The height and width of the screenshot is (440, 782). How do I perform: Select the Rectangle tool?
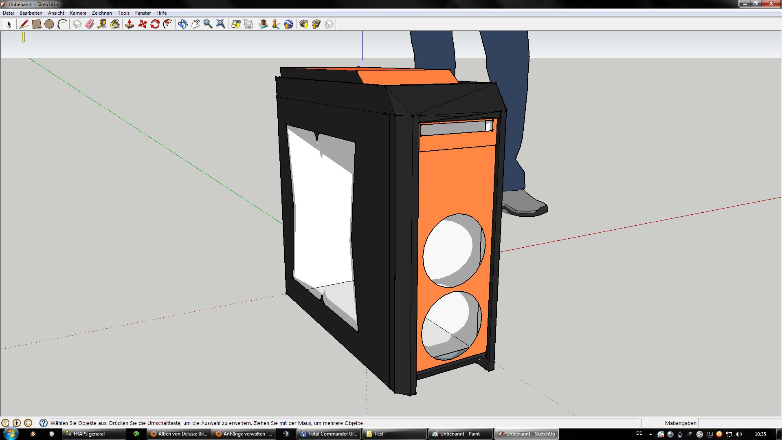[36, 24]
